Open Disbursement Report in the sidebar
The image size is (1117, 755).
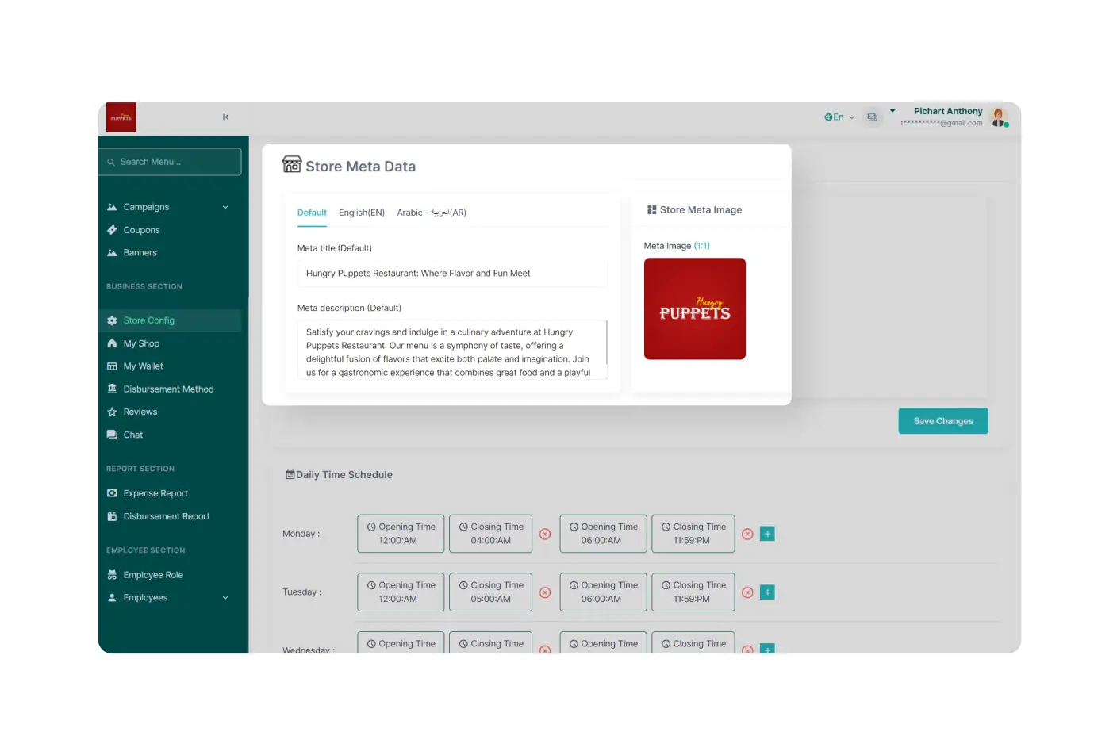pos(166,516)
